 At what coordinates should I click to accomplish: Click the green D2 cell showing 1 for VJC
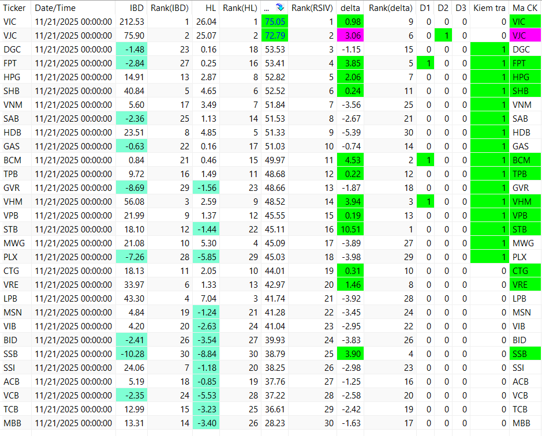443,36
